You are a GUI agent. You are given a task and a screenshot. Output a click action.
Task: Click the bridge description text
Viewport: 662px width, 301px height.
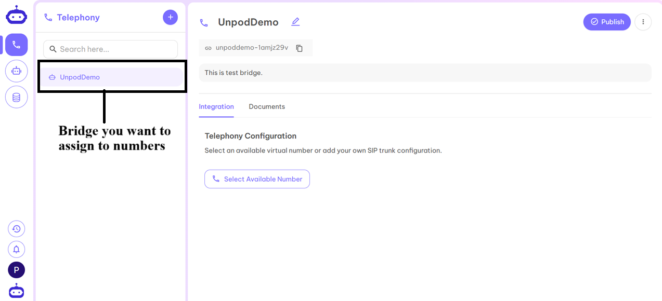(x=233, y=73)
